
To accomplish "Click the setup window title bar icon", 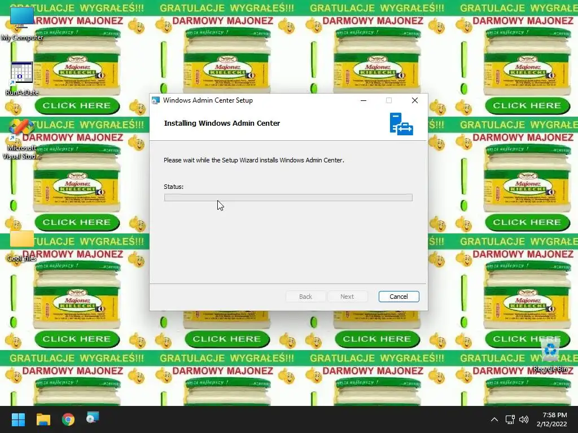I will pos(156,100).
